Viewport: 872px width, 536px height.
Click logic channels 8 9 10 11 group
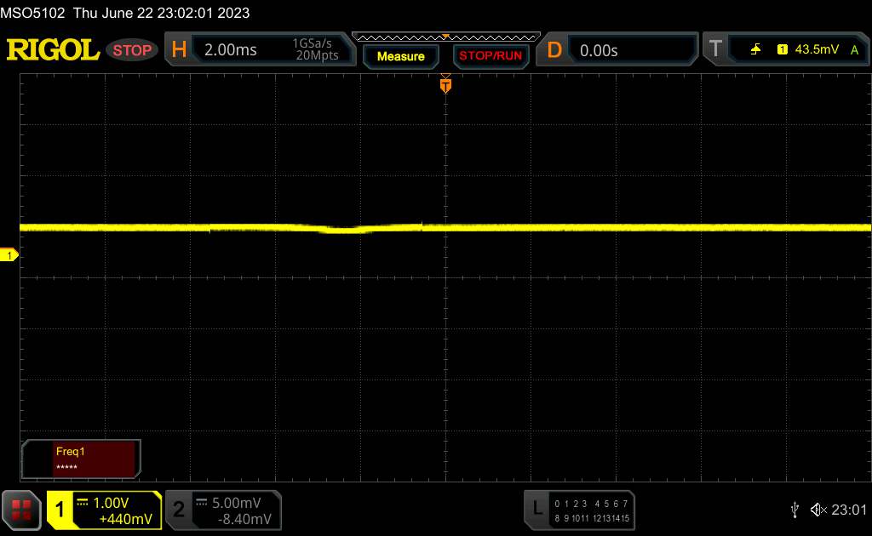point(571,518)
